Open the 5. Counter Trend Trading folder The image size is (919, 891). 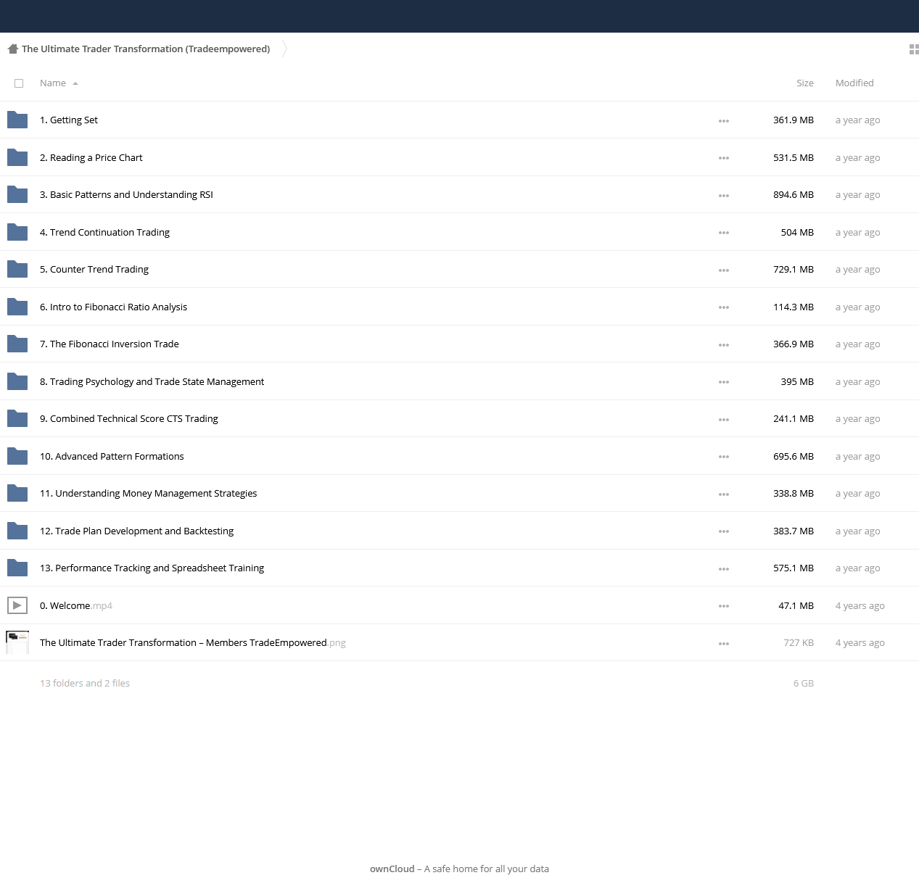tap(94, 270)
